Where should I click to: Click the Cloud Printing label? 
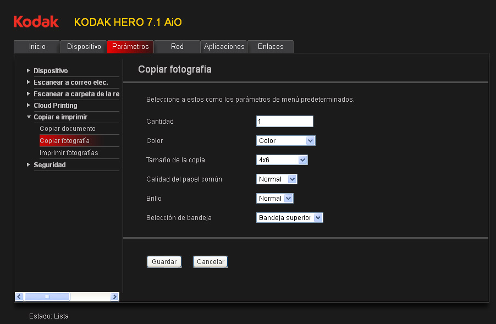(x=56, y=106)
